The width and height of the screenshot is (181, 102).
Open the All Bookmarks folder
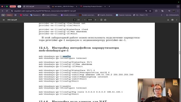click(173, 15)
